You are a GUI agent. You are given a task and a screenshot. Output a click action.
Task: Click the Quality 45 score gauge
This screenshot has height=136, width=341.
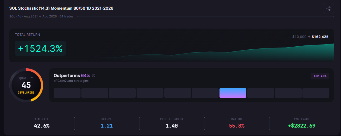(x=26, y=85)
